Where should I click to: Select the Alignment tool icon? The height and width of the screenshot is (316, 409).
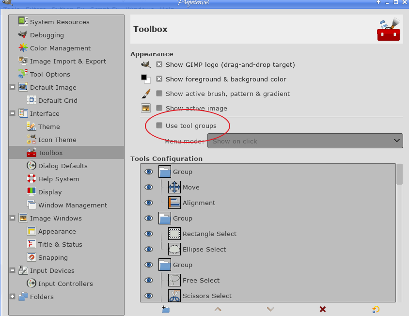tap(174, 203)
